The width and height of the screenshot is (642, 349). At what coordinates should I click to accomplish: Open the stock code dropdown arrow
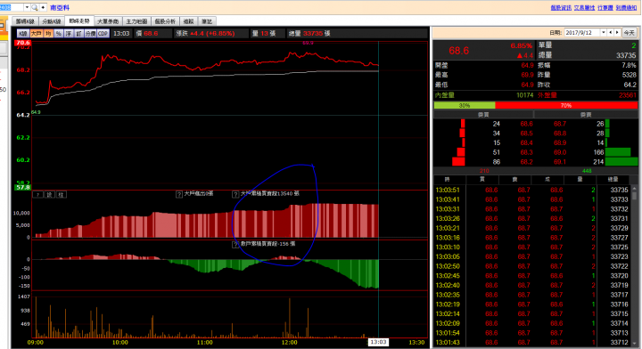pos(27,7)
